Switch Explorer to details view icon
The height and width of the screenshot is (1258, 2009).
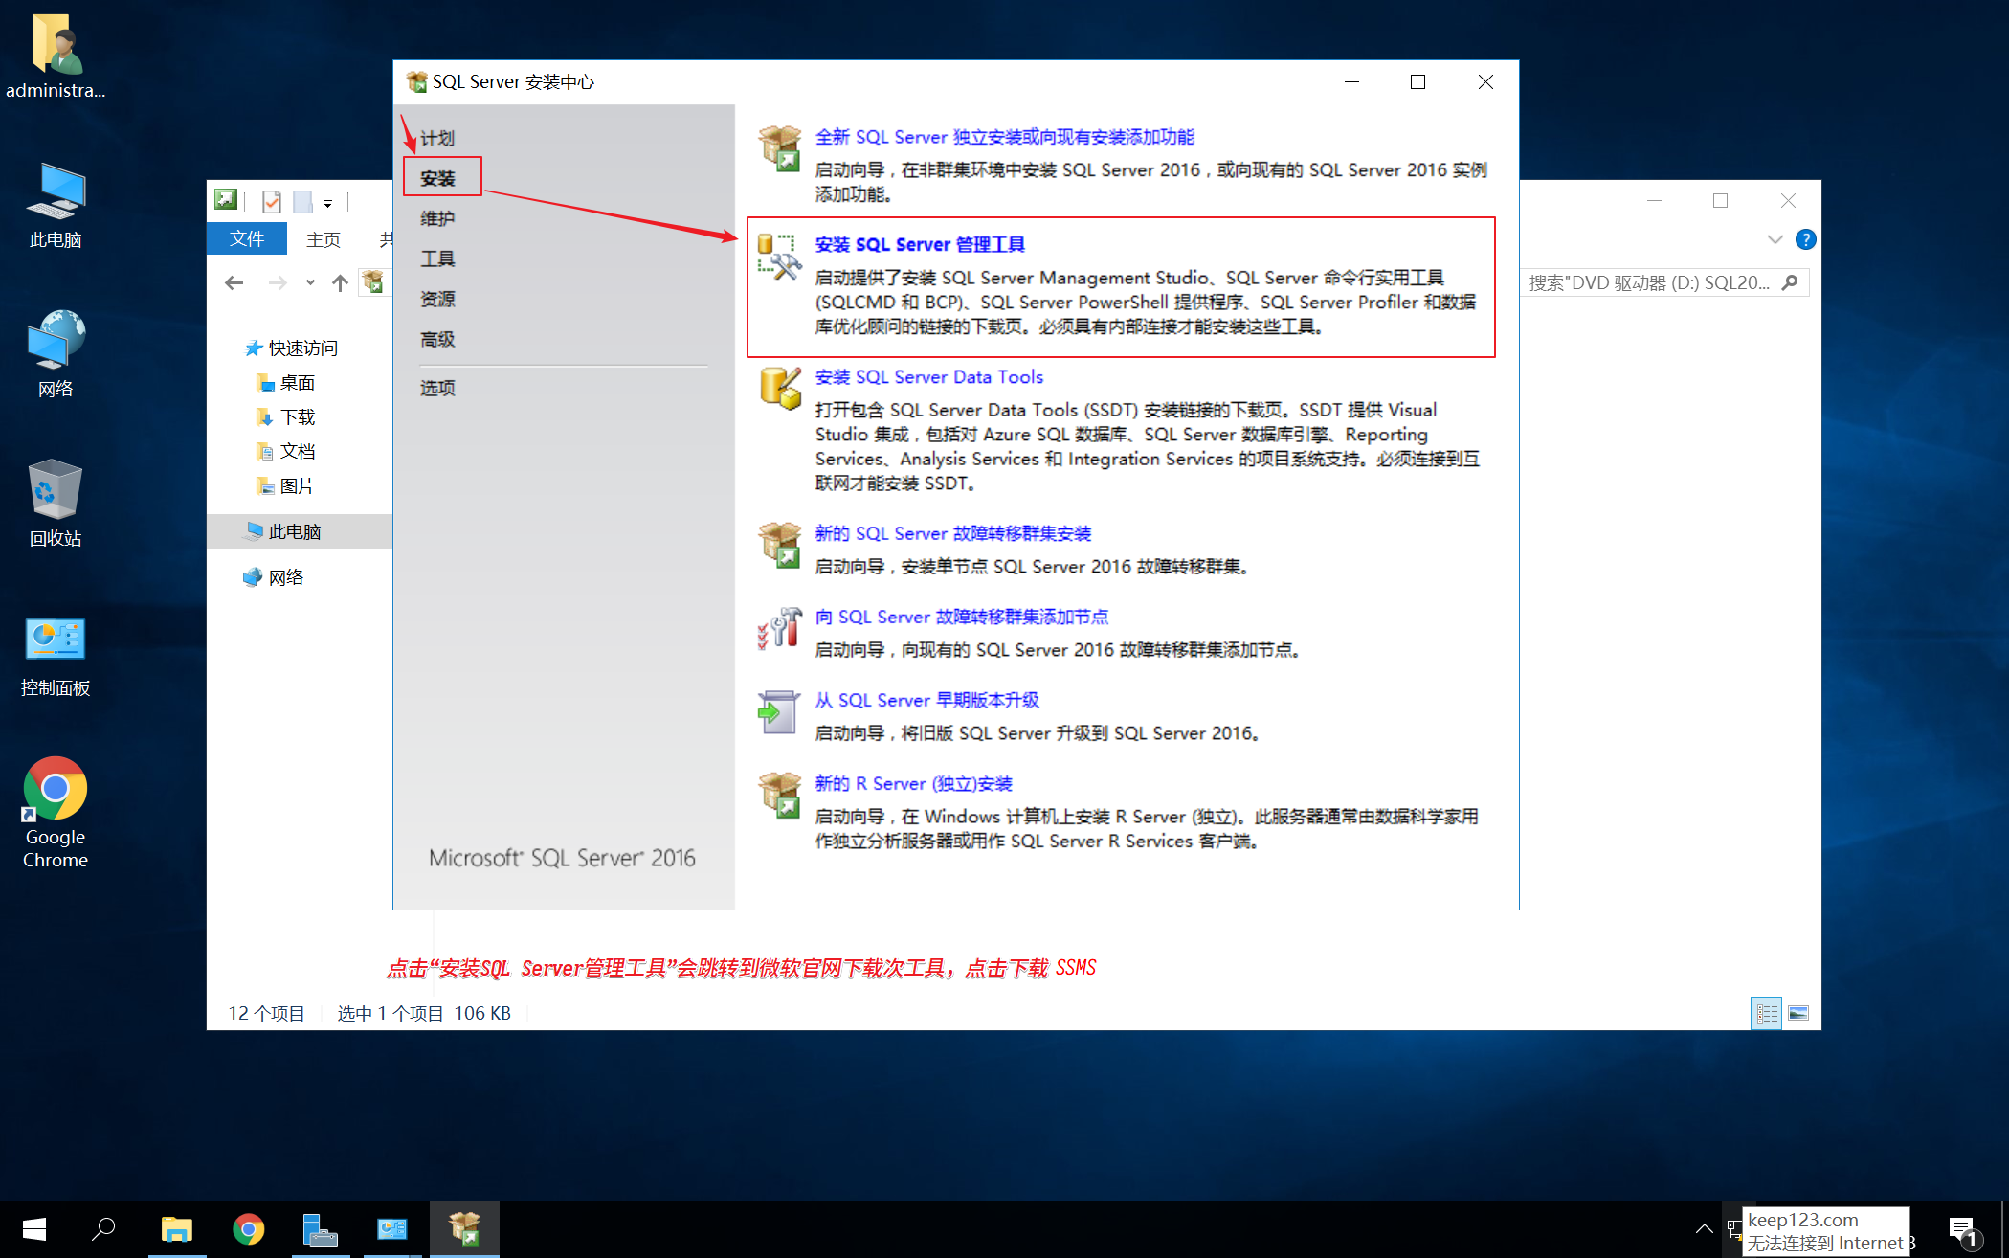[x=1767, y=1013]
